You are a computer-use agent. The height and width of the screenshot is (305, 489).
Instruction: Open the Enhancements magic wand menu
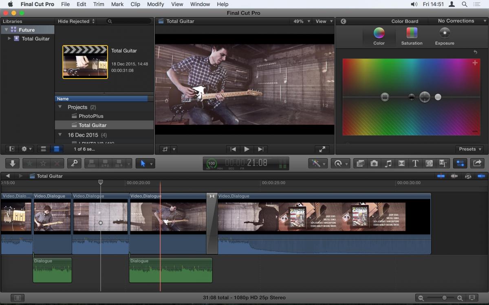pyautogui.click(x=318, y=163)
